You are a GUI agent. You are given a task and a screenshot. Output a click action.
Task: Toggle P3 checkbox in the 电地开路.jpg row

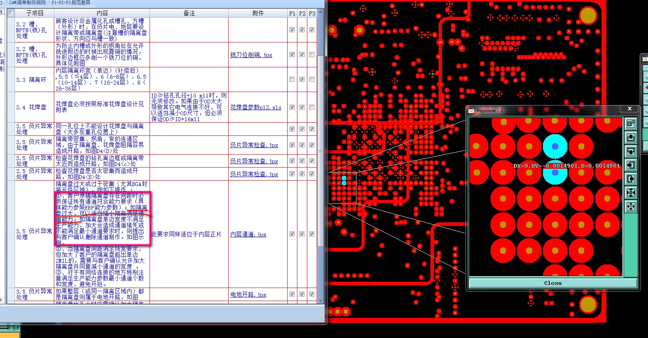pyautogui.click(x=312, y=294)
